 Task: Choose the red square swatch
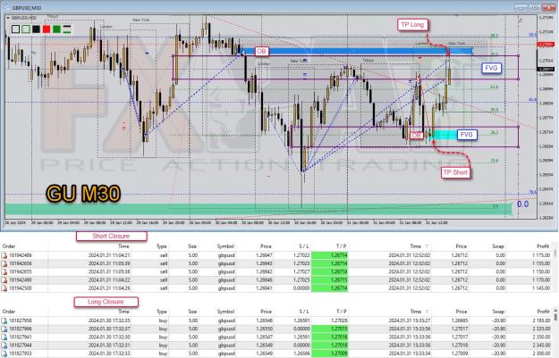(47, 29)
